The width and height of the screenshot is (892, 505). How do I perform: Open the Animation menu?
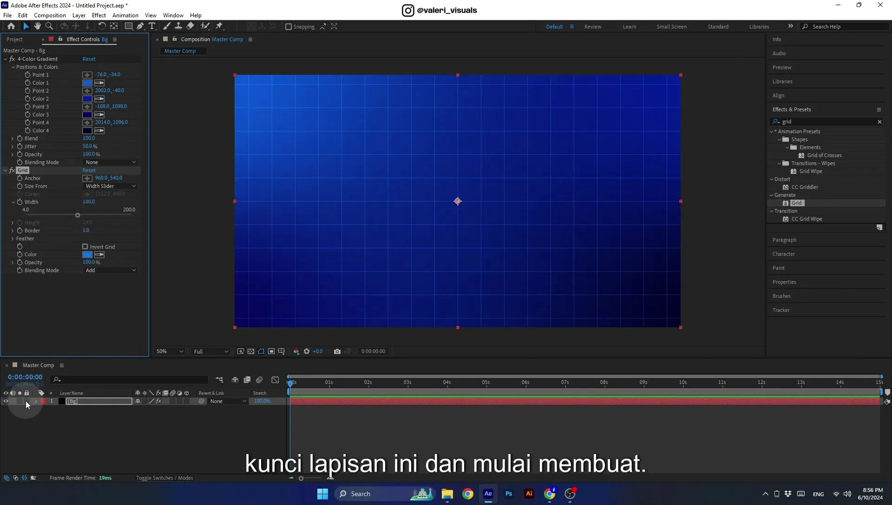tap(125, 15)
